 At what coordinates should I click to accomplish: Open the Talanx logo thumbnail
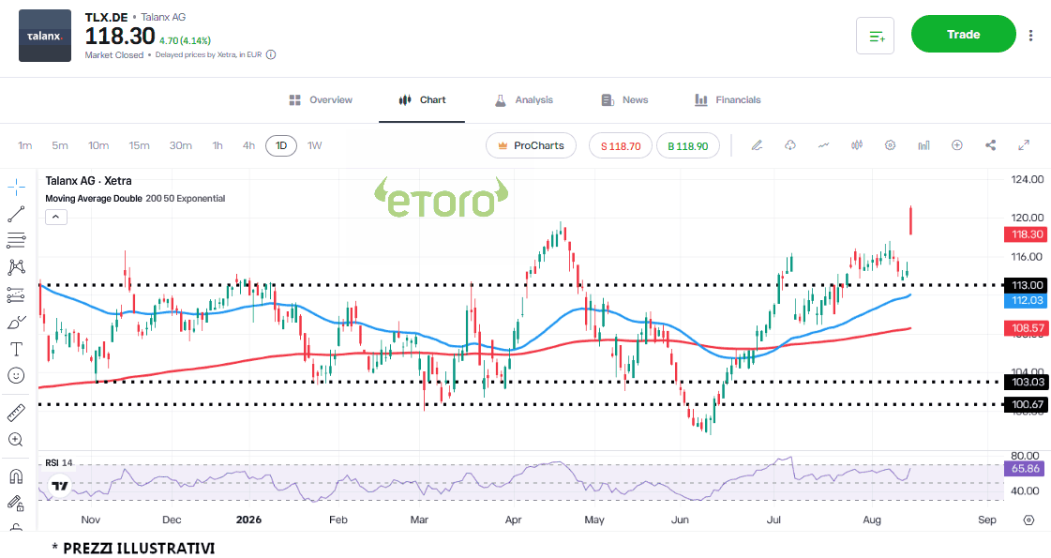point(45,37)
